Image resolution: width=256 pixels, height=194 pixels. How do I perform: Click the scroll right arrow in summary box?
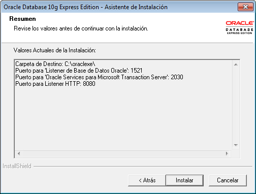click(227, 153)
